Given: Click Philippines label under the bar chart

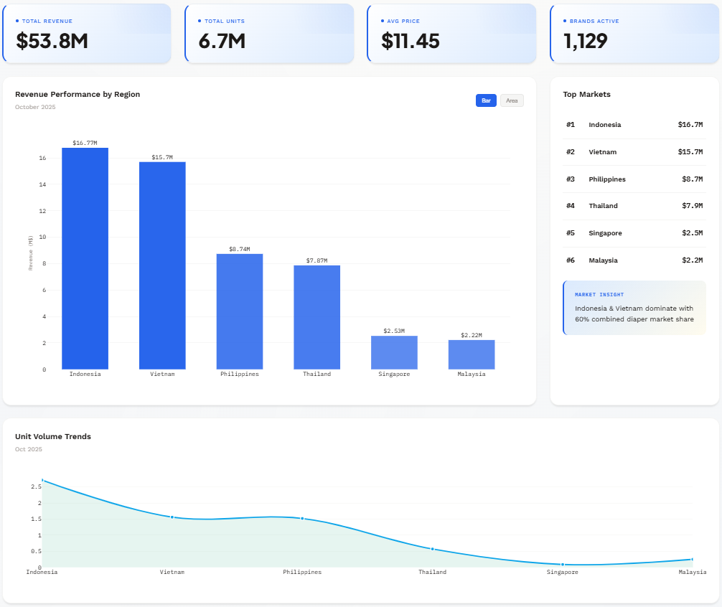Looking at the screenshot, I should coord(240,374).
